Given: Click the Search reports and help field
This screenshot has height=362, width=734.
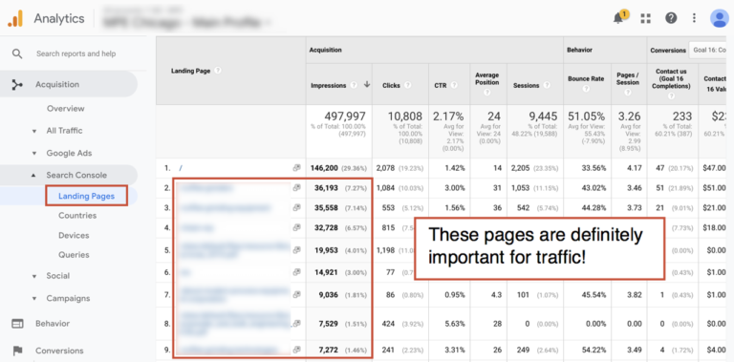Looking at the screenshot, I should click(76, 53).
